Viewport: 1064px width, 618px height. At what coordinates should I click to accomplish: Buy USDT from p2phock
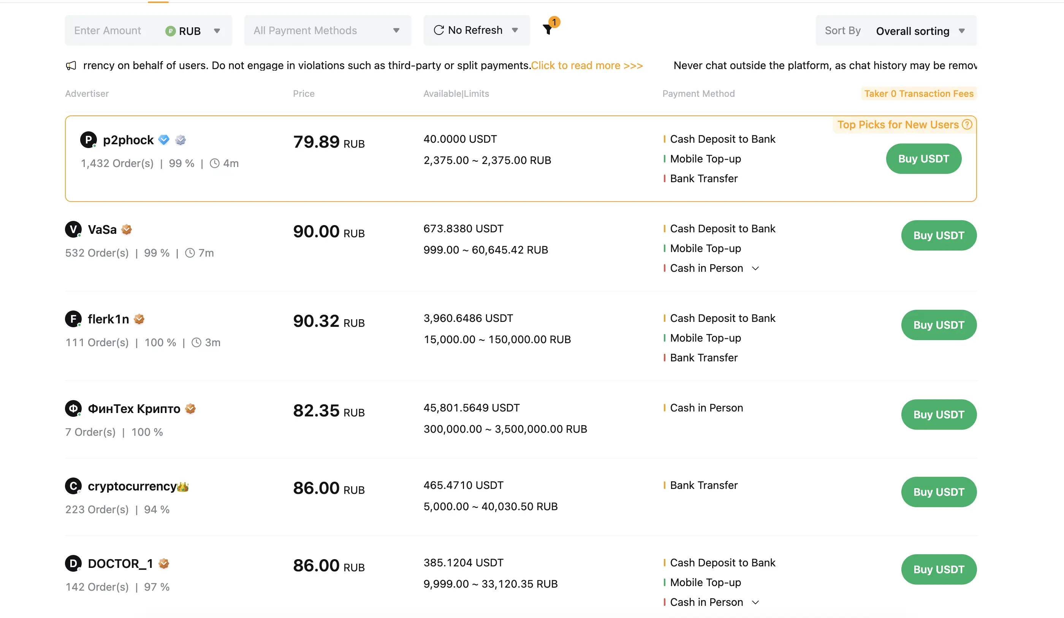(x=924, y=159)
